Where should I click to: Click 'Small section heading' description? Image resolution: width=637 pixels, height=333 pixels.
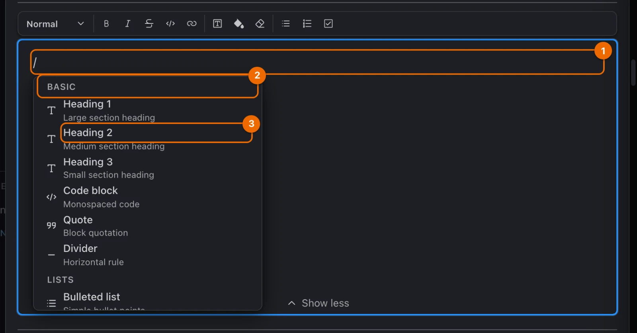[x=109, y=175]
